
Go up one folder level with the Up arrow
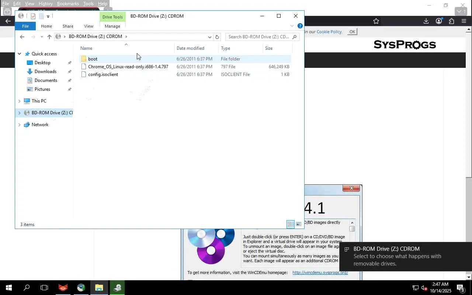click(49, 37)
